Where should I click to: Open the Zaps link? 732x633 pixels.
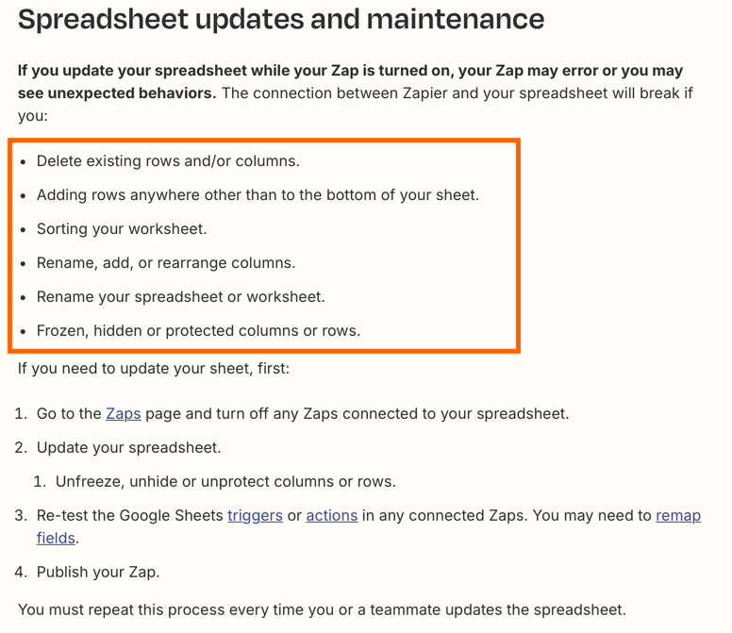pos(124,413)
